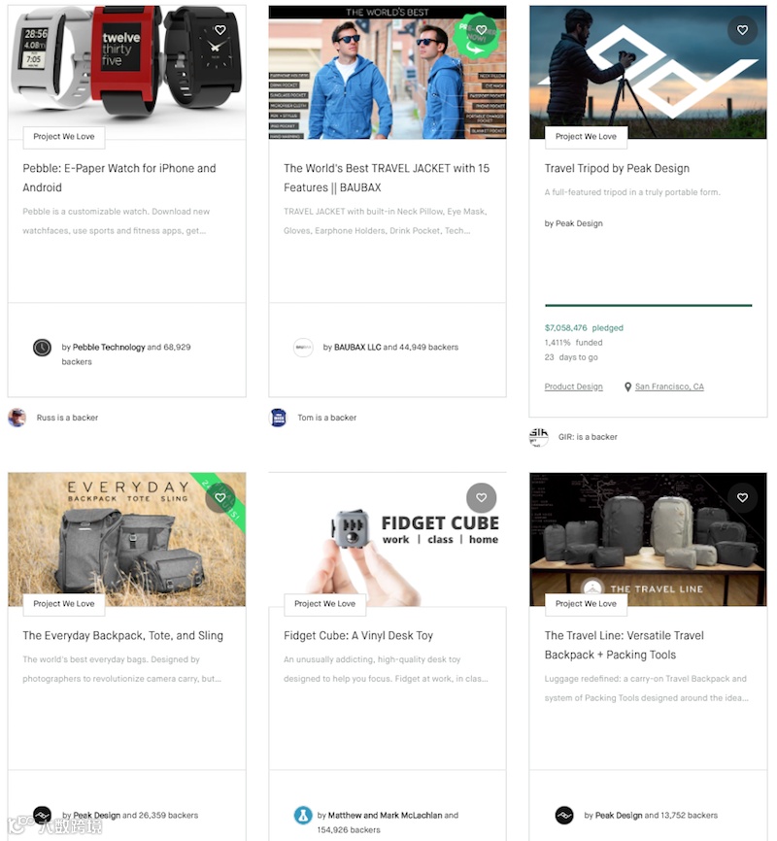The image size is (777, 841).
Task: Open Peak Design avatar under Everyday Backpack
Action: 42,815
